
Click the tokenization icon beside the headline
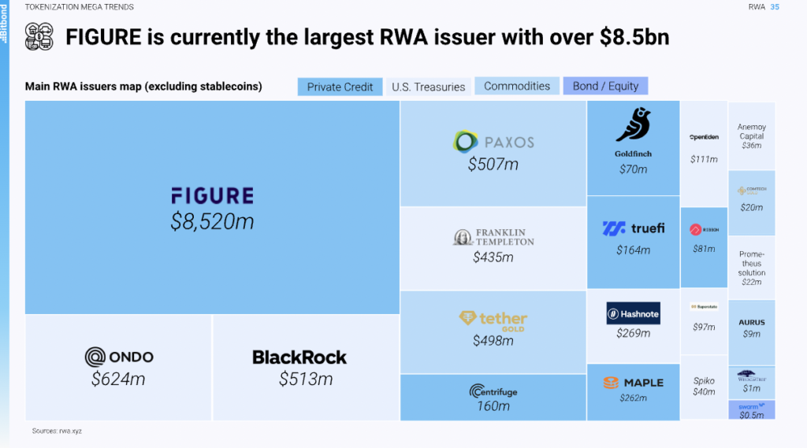[39, 37]
